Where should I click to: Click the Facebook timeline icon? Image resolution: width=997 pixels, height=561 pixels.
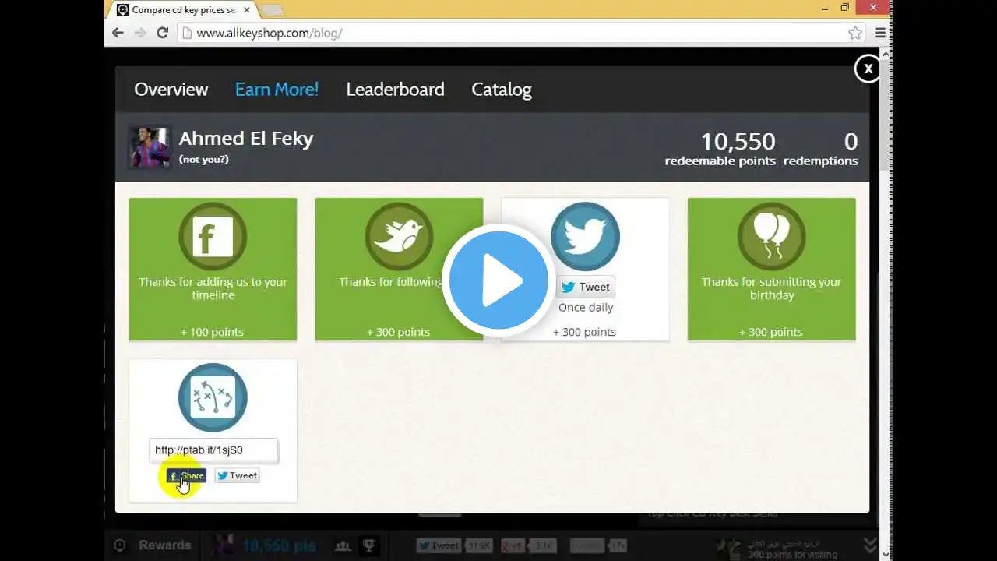click(213, 236)
